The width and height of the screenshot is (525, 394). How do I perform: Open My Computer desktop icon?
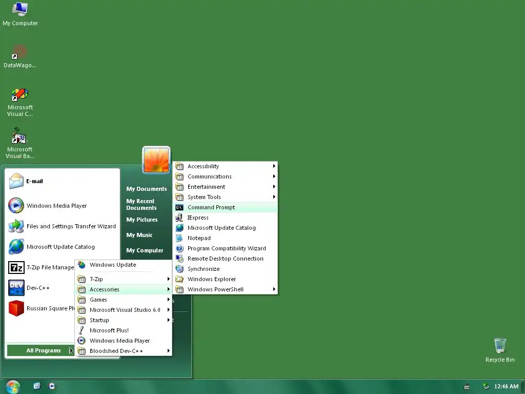[x=20, y=14]
